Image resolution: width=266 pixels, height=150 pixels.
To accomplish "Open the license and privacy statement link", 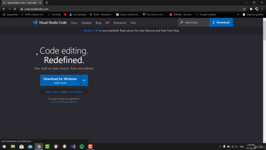I will (x=64, y=102).
